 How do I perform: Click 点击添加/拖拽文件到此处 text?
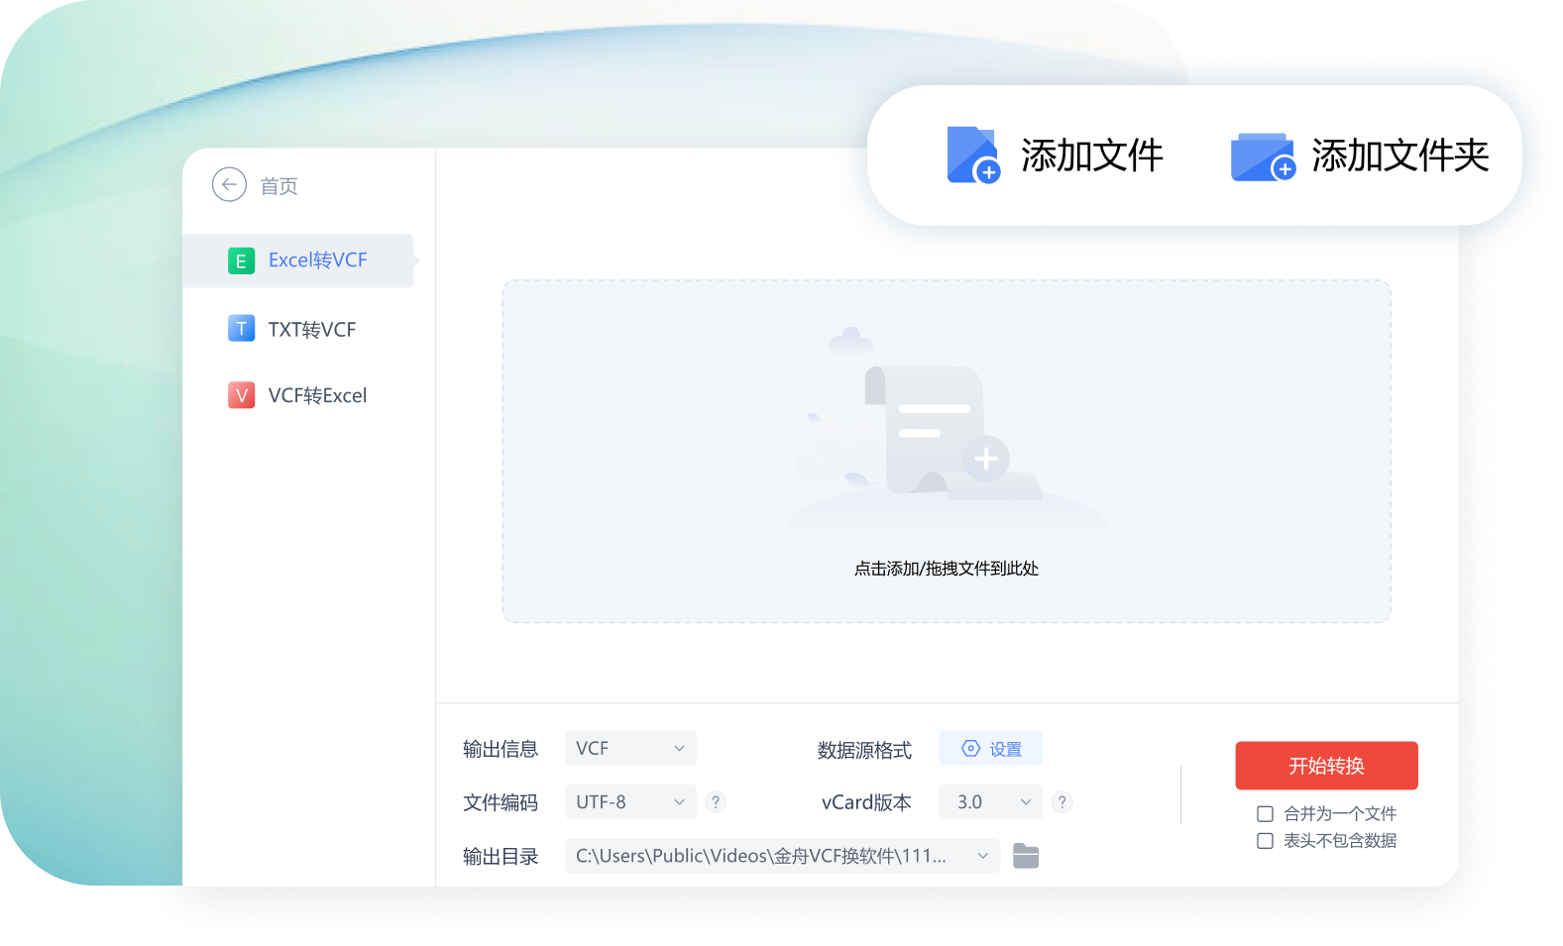pos(947,569)
